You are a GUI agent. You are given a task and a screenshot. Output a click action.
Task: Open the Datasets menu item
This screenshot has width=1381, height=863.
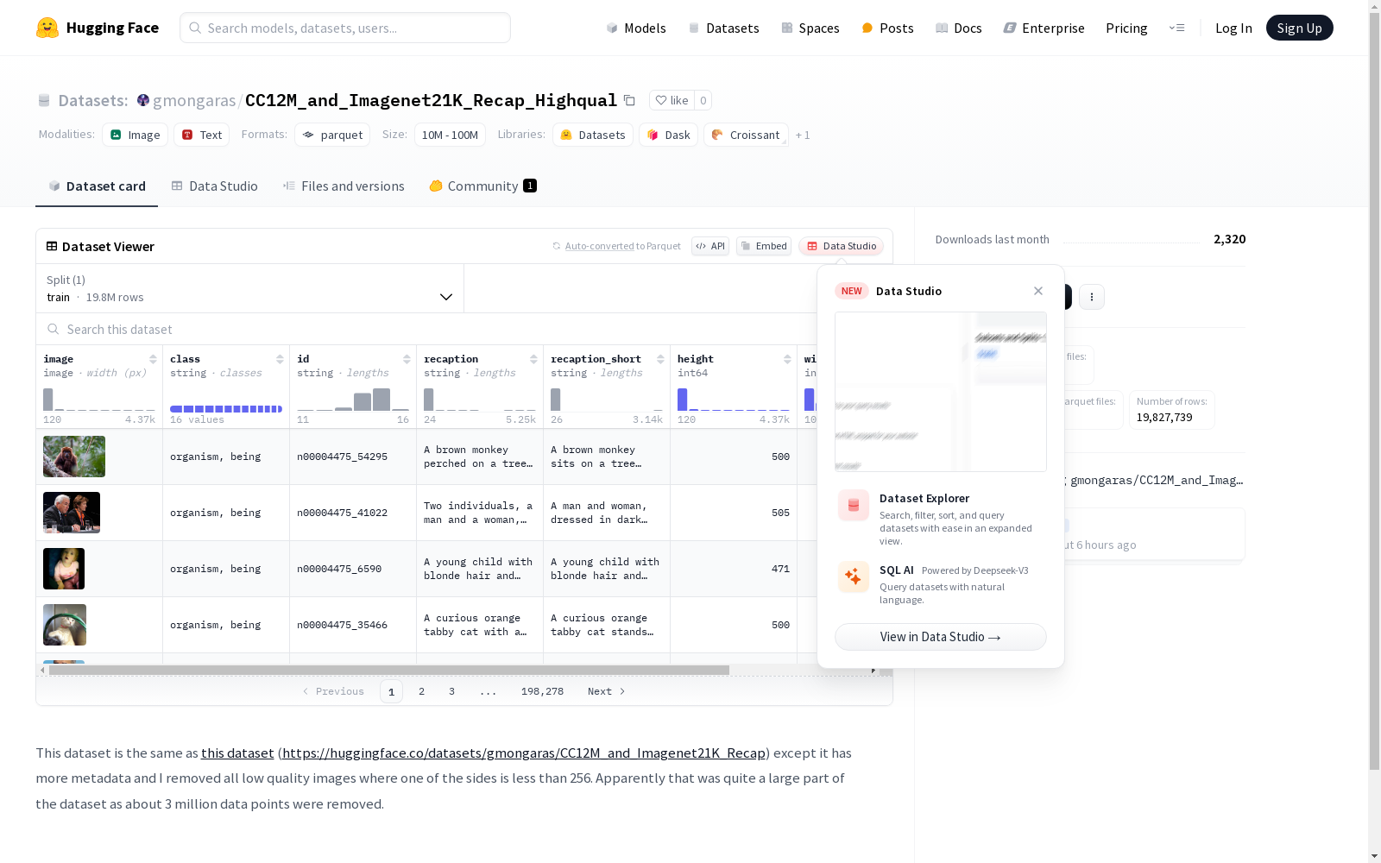[x=723, y=28]
